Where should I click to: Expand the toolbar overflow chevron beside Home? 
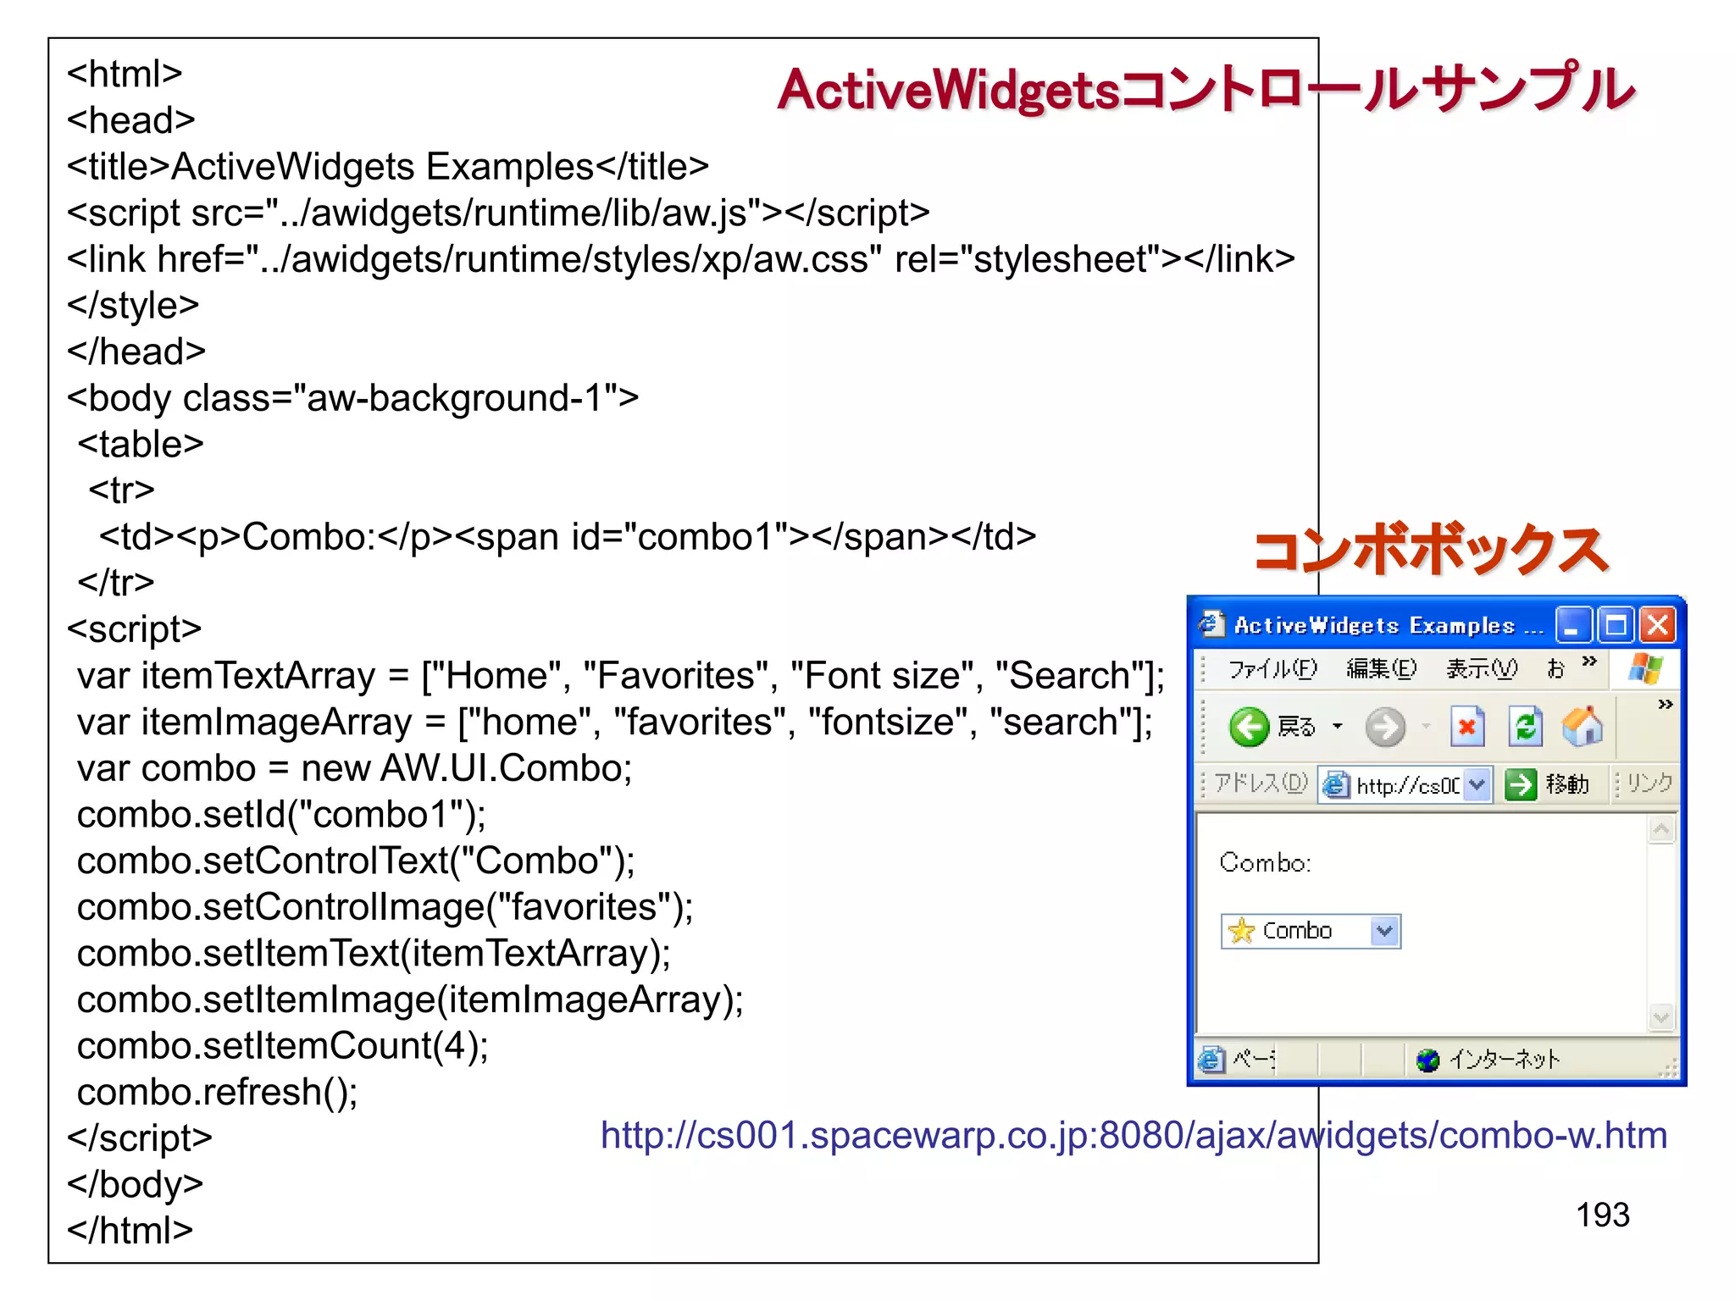click(1666, 704)
